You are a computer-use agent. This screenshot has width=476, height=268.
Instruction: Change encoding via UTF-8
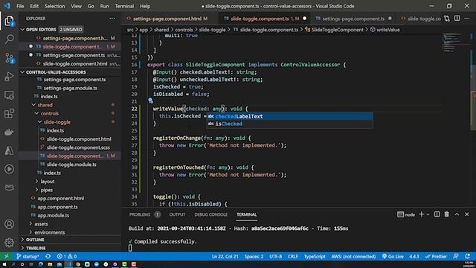(x=275, y=256)
